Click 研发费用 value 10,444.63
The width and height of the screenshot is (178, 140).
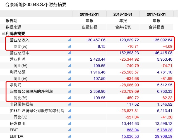click(x=130, y=124)
